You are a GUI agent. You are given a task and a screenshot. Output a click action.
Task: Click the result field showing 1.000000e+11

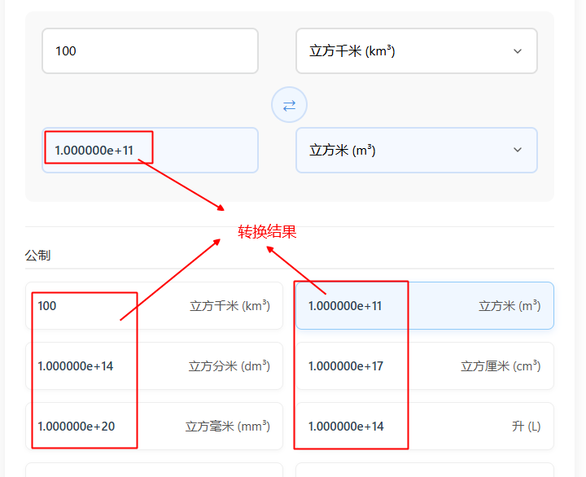pyautogui.click(x=151, y=151)
